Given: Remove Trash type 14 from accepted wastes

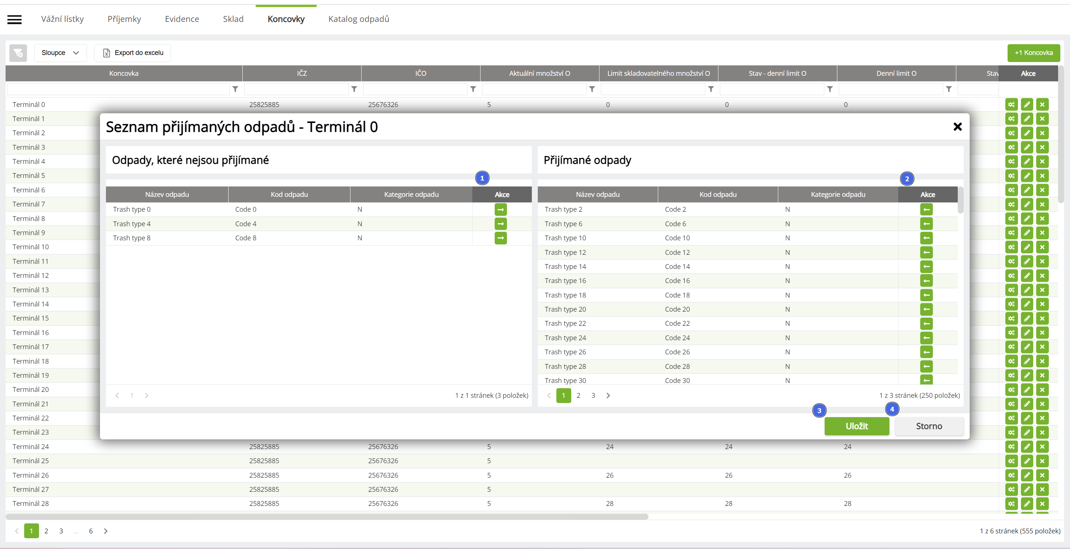Looking at the screenshot, I should [x=926, y=267].
